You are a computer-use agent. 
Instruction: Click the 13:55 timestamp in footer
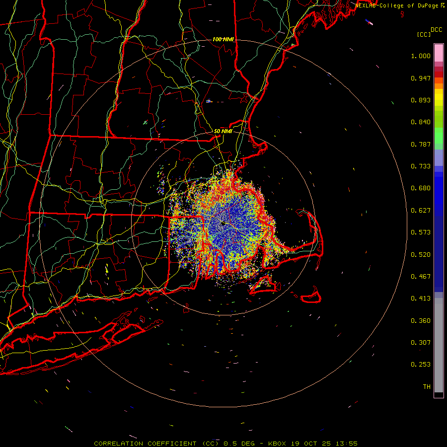click(347, 444)
